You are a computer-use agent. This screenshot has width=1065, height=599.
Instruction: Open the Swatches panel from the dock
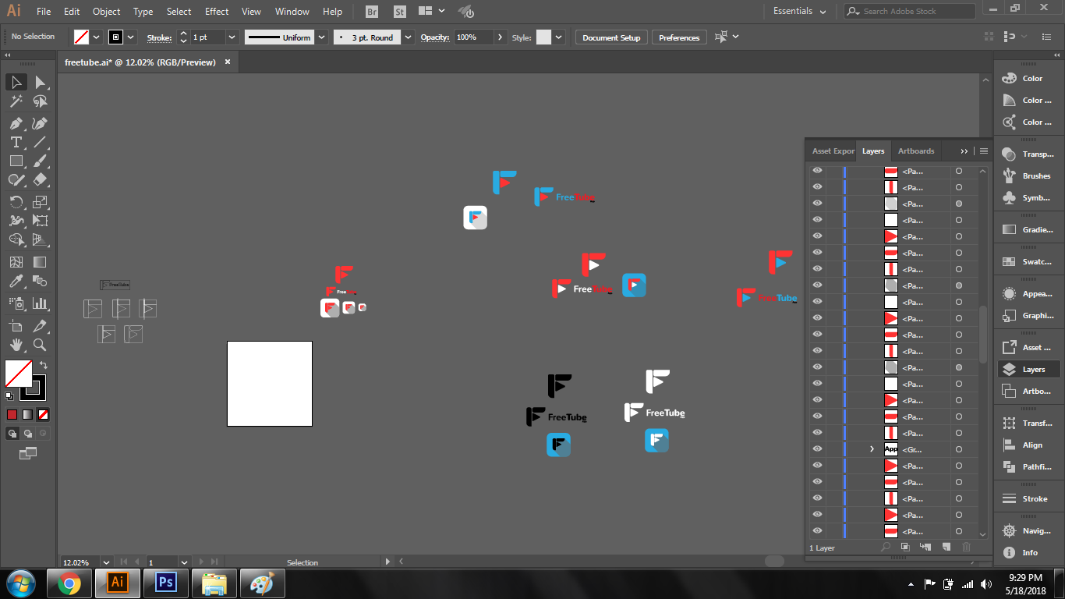(x=1010, y=262)
